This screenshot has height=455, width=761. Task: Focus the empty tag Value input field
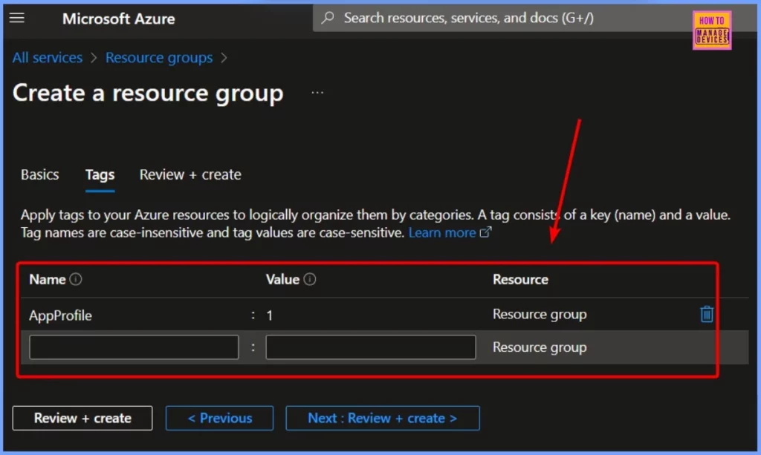point(370,347)
